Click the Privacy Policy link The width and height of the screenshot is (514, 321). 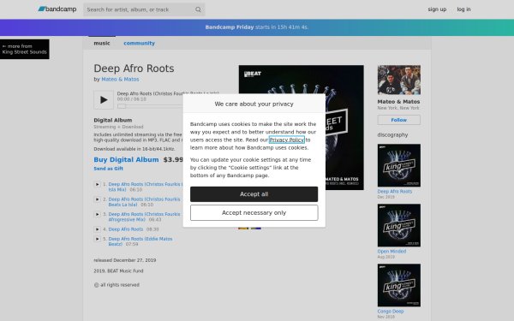(286, 140)
